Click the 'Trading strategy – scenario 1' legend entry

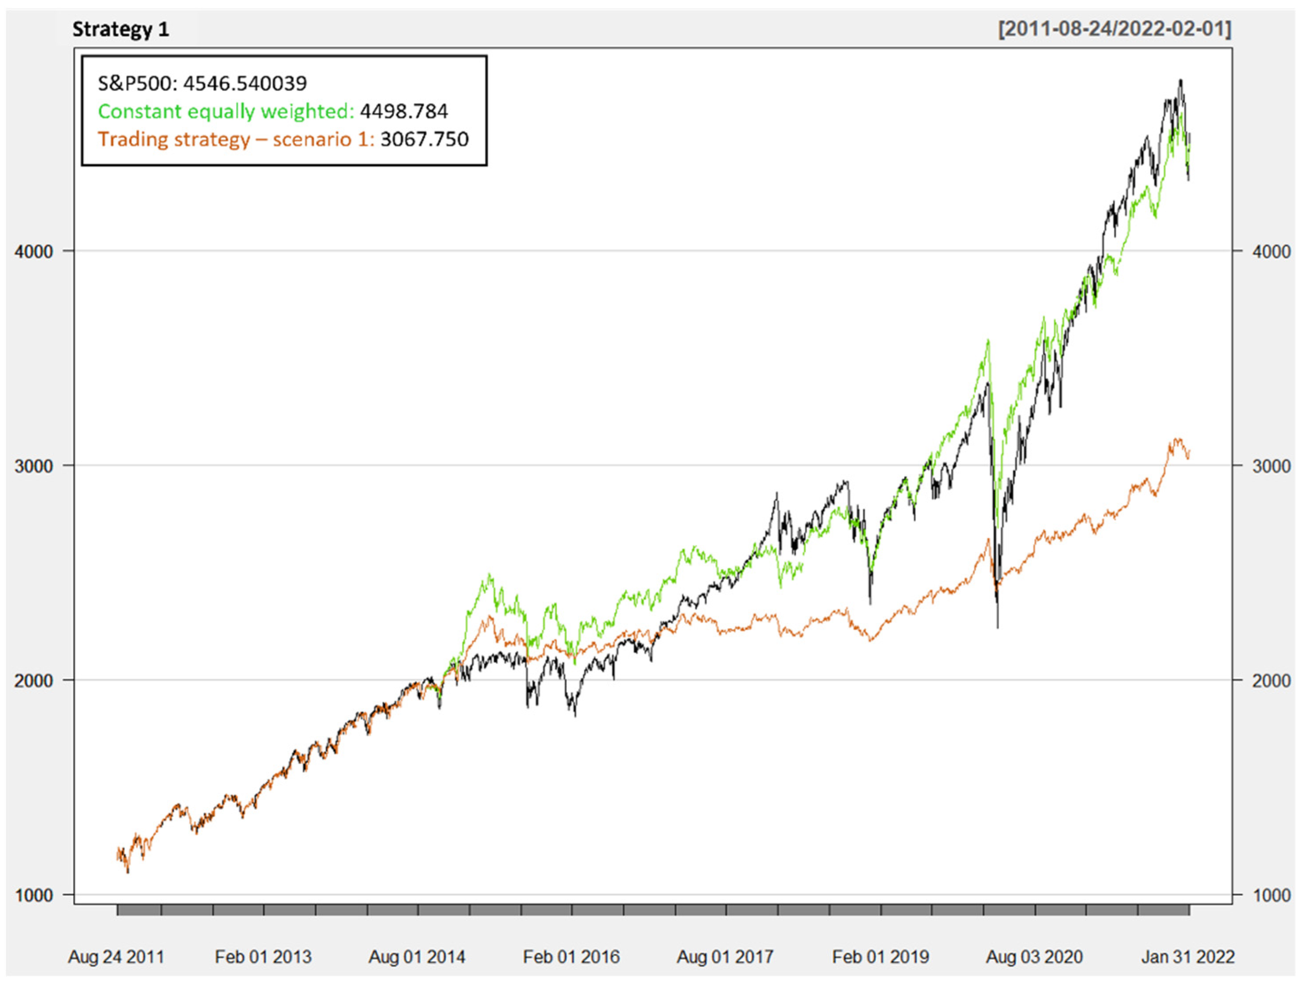(283, 139)
